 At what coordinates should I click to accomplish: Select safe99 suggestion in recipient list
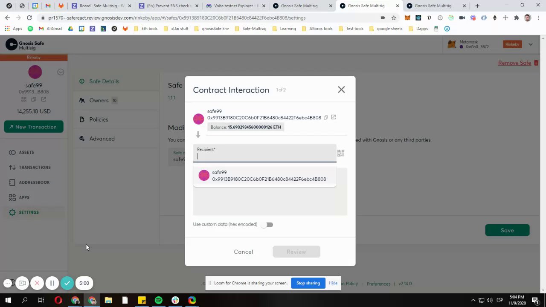[x=264, y=176]
